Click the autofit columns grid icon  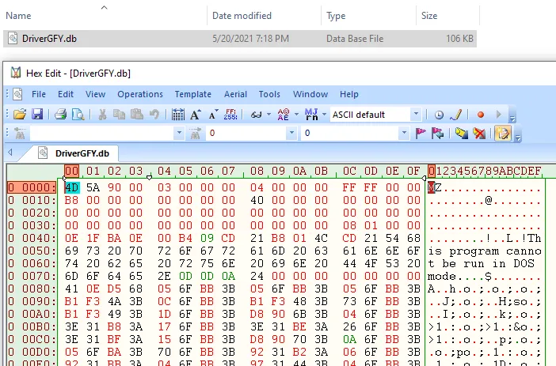pos(177,115)
